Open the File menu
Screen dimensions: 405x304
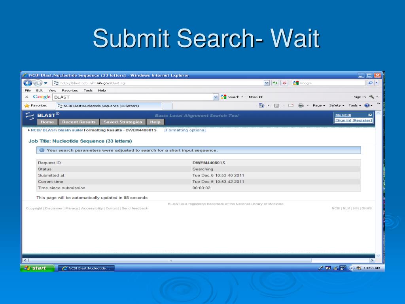(28, 91)
